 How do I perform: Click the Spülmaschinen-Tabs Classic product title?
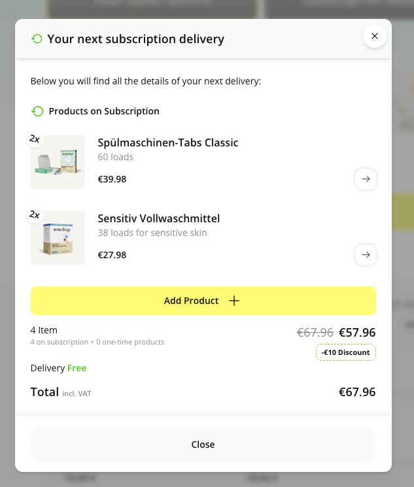[x=168, y=143]
